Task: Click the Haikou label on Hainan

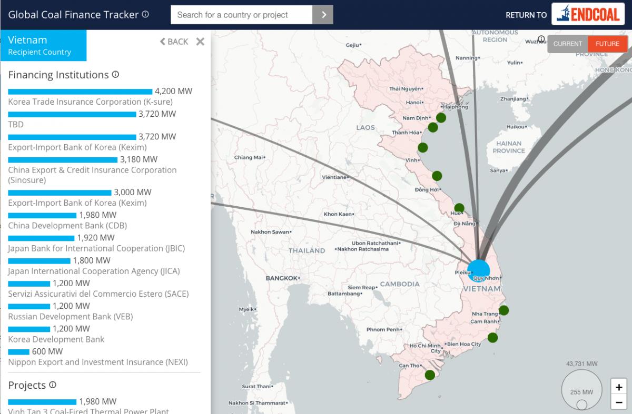Action: [516, 127]
